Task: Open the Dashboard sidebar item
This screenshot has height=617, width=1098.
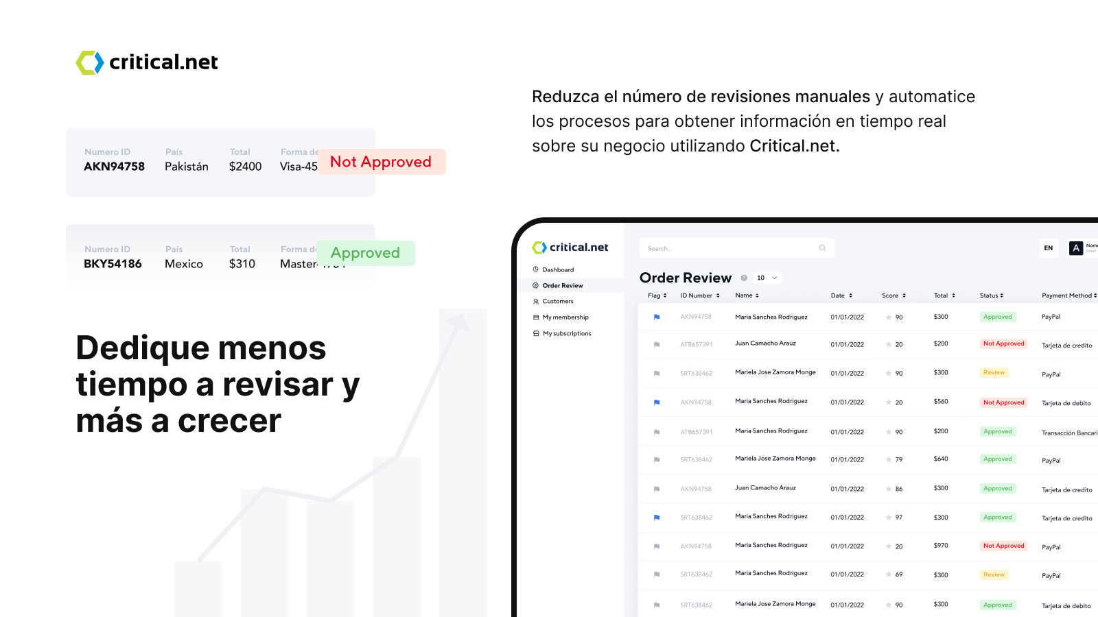Action: click(558, 269)
